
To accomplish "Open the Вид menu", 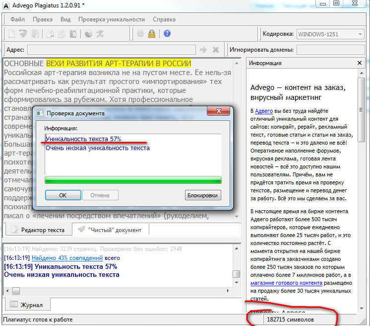I will (x=65, y=19).
